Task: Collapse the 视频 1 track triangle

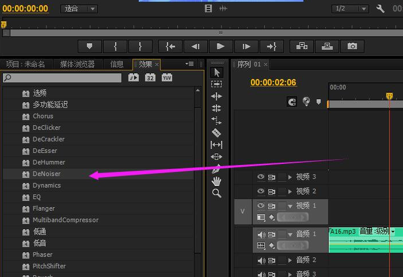Action: point(290,206)
